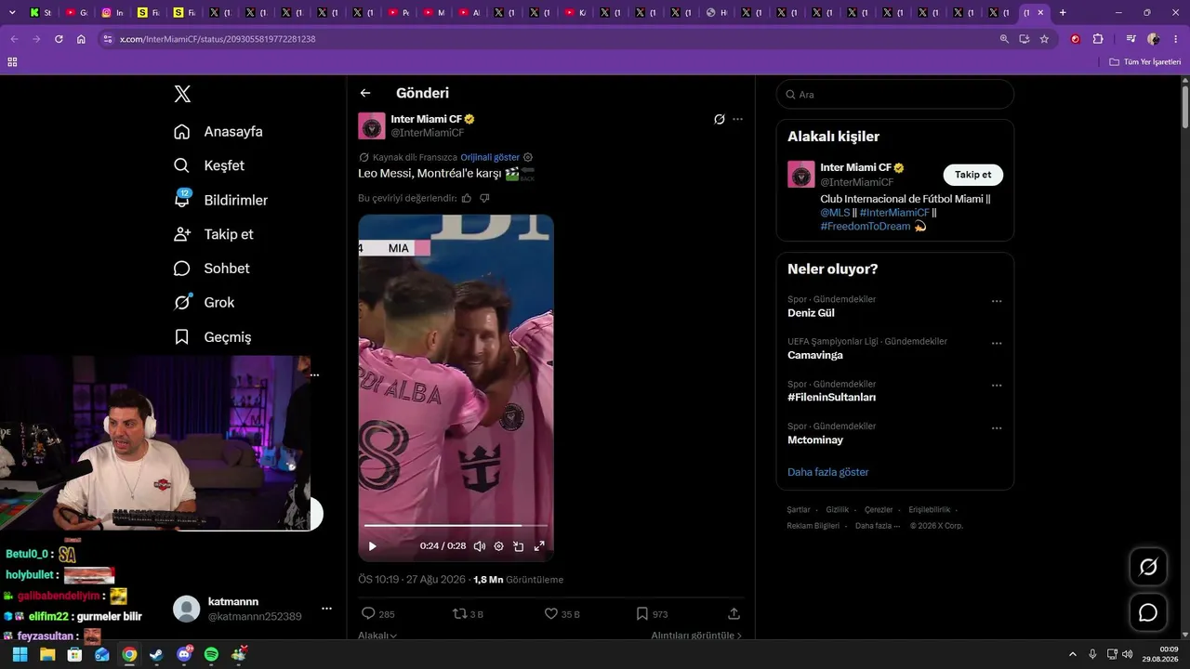Open more options on the Inter Miami post
1190x669 pixels.
coord(738,119)
